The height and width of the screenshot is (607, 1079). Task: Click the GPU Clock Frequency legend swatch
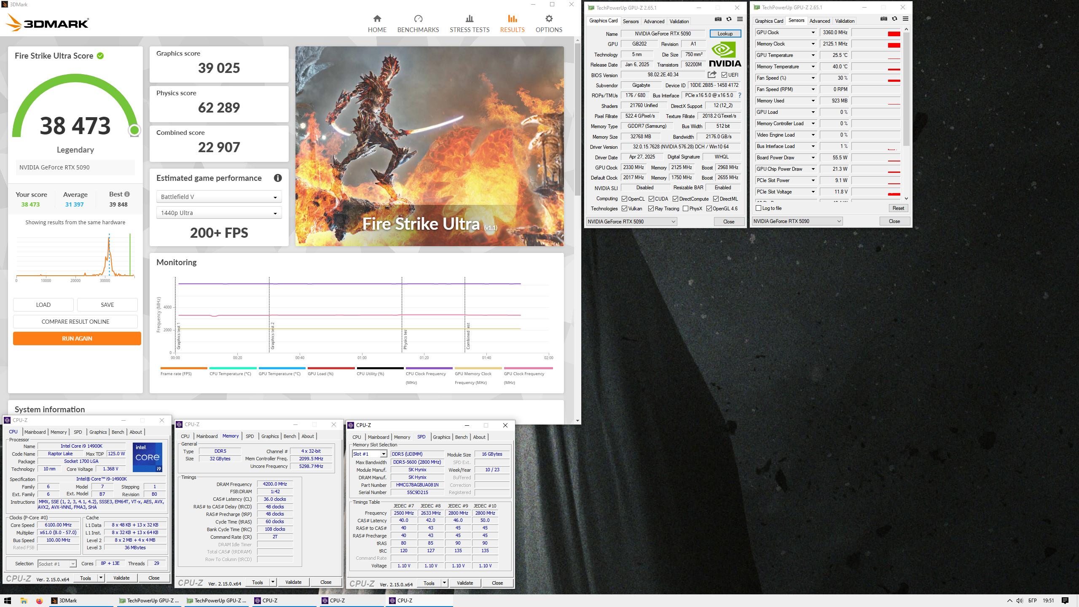coord(528,368)
